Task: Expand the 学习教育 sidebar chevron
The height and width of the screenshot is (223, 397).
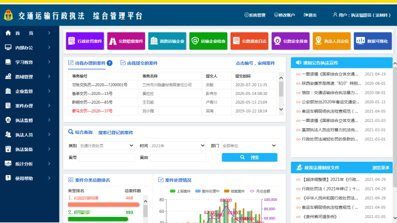Action: click(x=49, y=62)
